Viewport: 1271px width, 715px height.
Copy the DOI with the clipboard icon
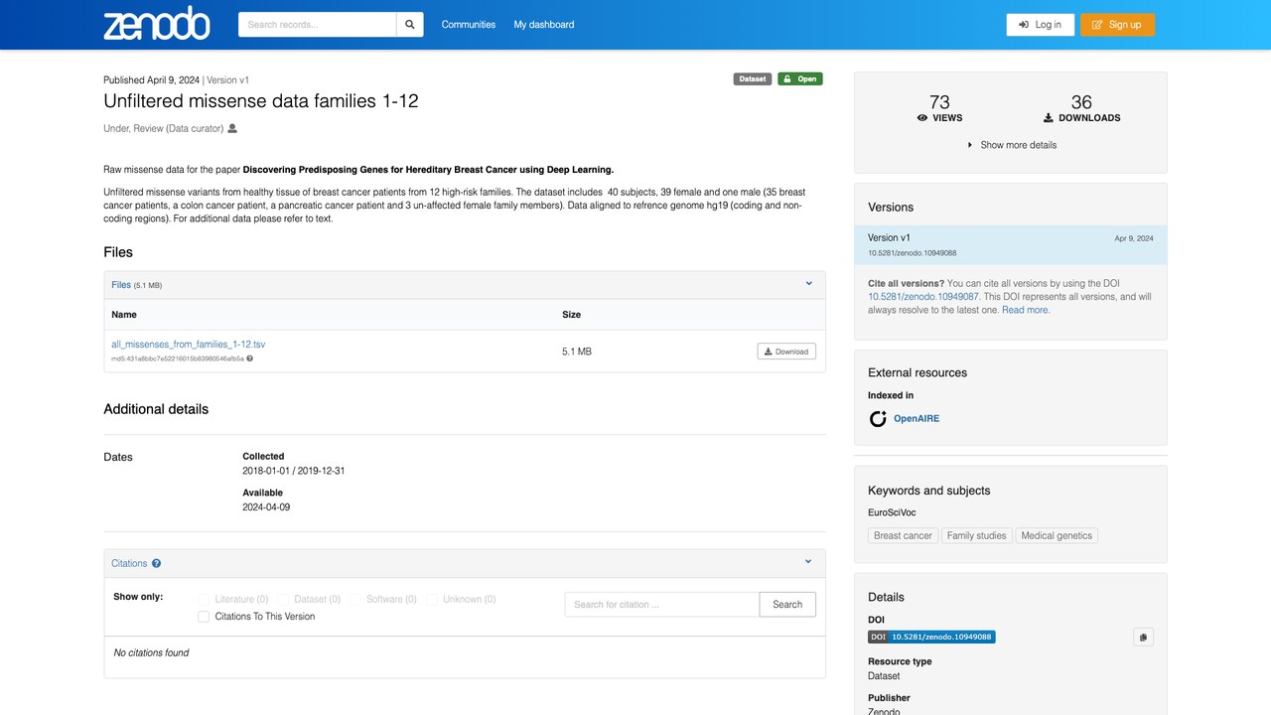click(1143, 637)
